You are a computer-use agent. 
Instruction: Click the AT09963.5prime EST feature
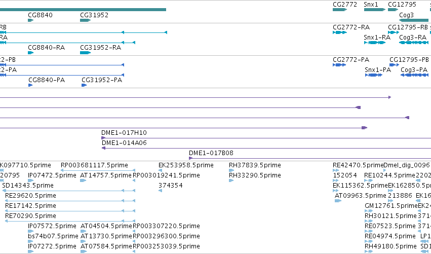pos(338,201)
